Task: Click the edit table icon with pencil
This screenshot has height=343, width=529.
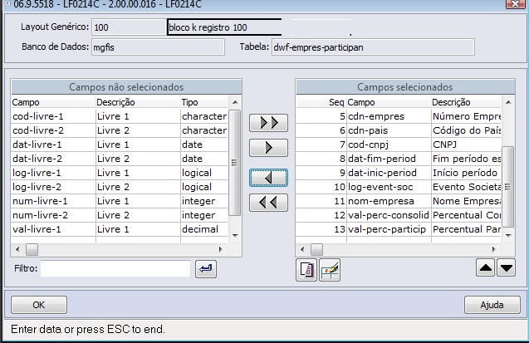Action: pos(330,270)
